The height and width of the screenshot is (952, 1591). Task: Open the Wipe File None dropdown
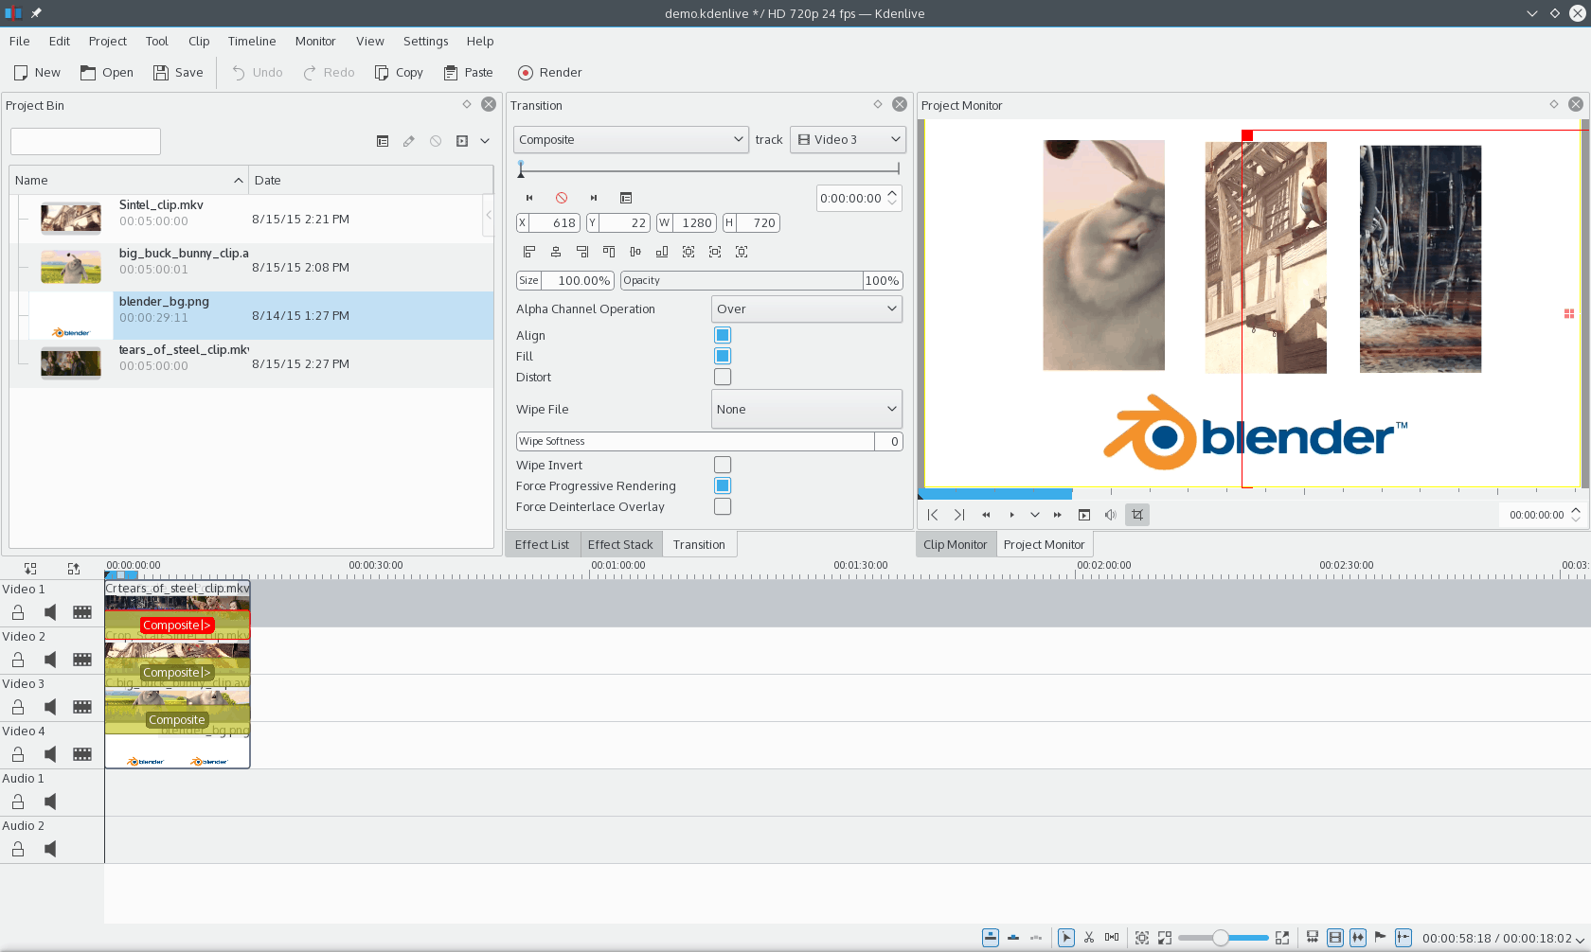(x=806, y=409)
